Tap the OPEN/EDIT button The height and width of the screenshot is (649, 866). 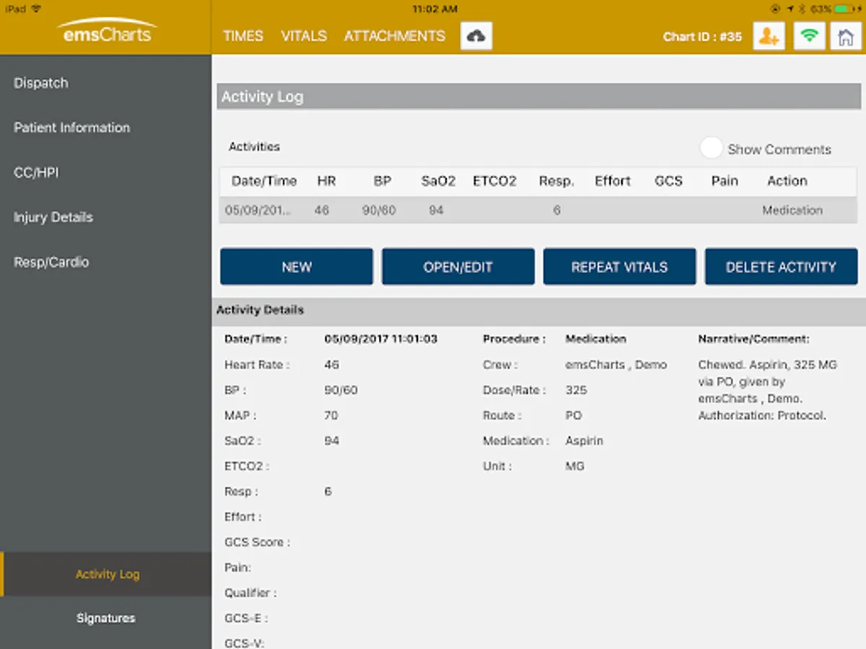click(458, 267)
